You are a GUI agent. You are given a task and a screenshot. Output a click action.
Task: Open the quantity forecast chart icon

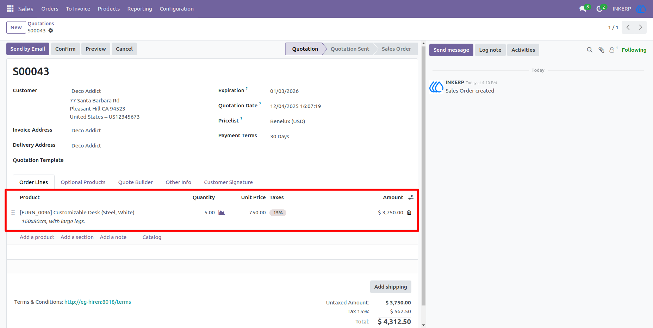tap(222, 213)
